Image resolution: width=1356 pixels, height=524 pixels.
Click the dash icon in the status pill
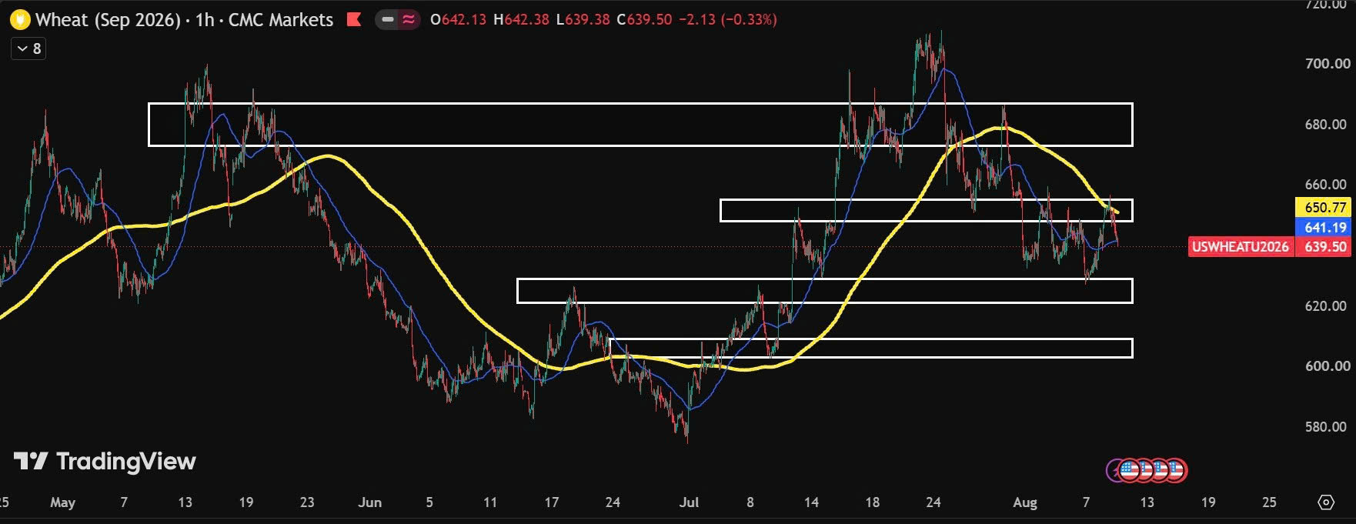(389, 20)
